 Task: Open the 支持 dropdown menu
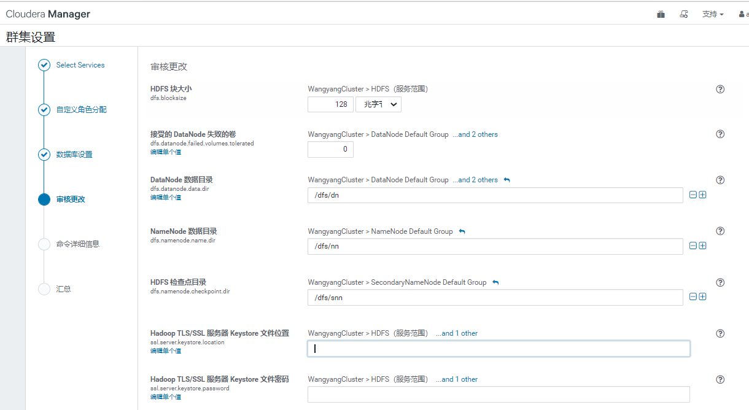click(x=713, y=14)
